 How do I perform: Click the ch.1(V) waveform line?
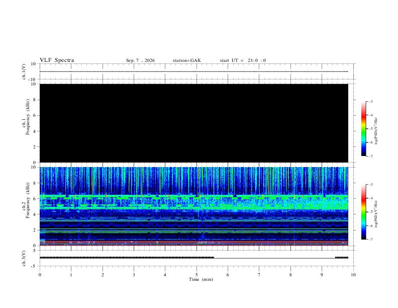click(194, 71)
